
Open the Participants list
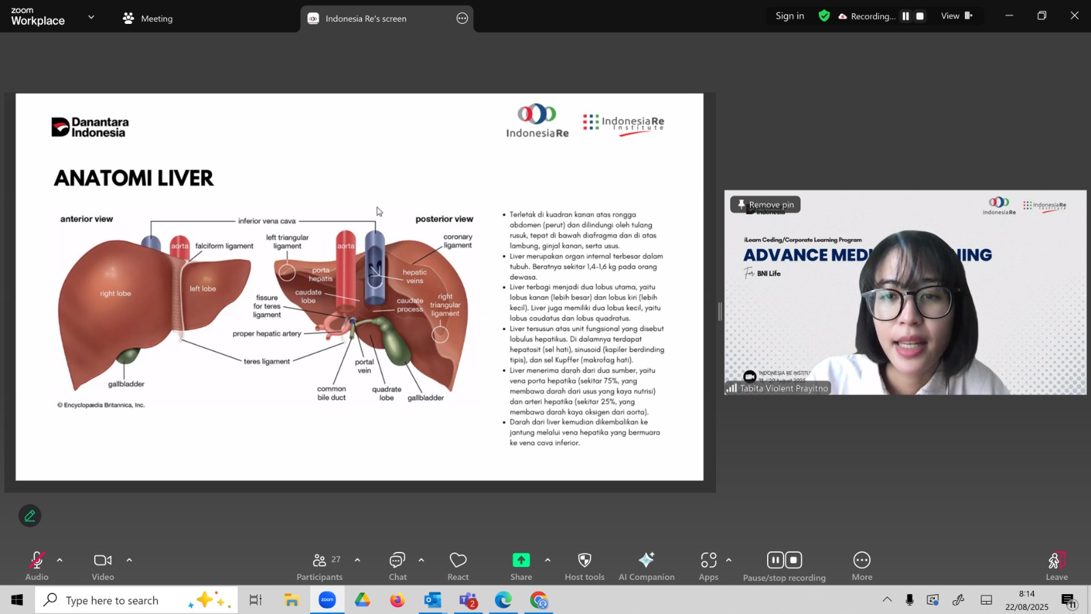point(319,566)
